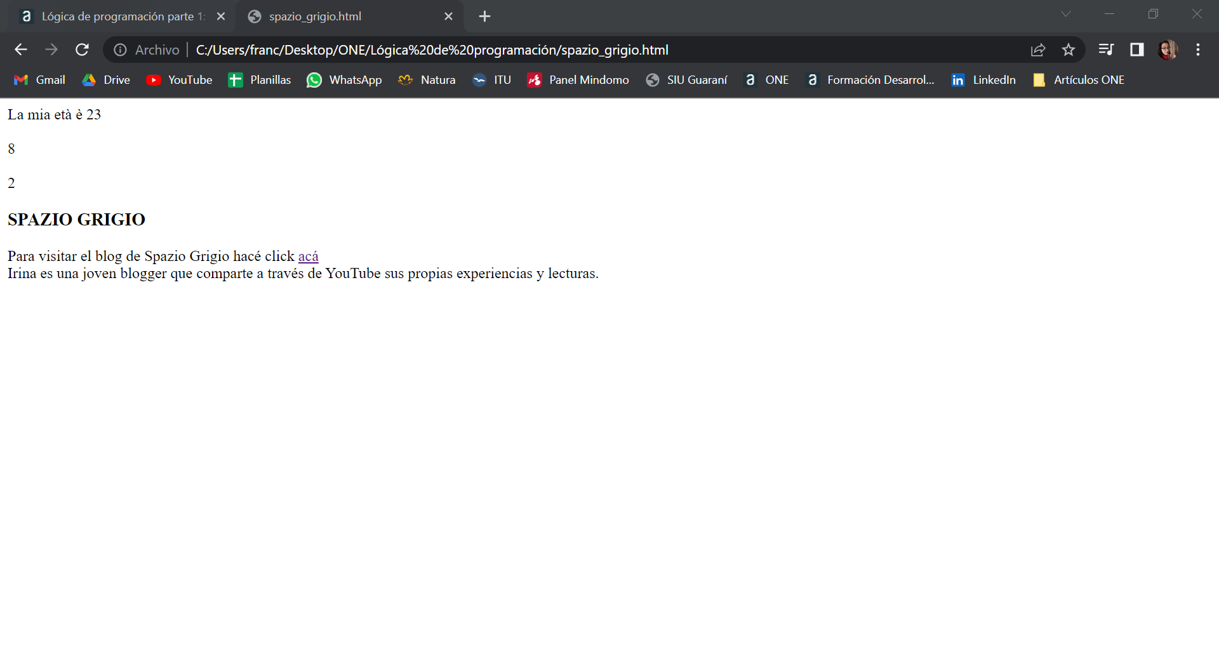Open a new tab with plus
The width and height of the screenshot is (1219, 647).
[x=484, y=17]
